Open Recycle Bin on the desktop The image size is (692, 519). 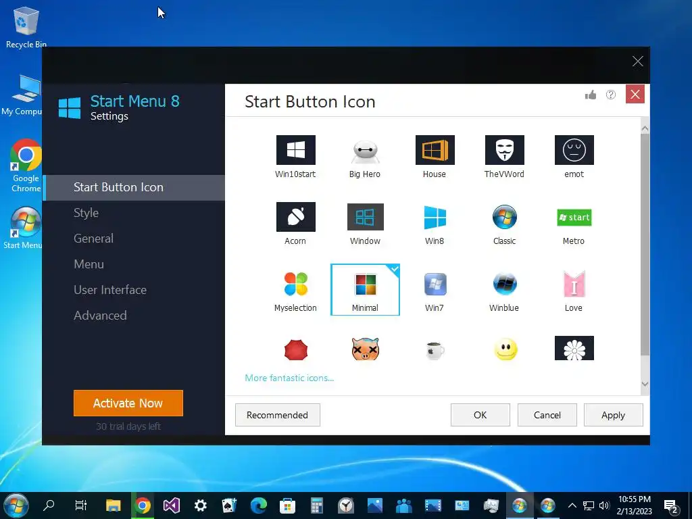coord(26,27)
